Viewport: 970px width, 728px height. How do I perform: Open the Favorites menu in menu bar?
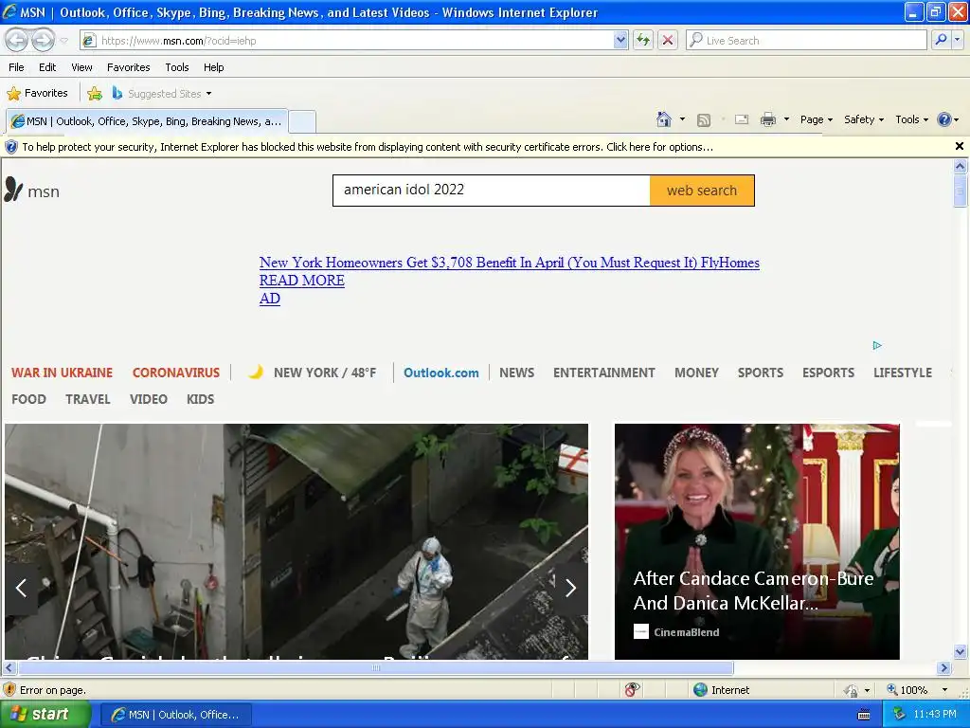[128, 67]
